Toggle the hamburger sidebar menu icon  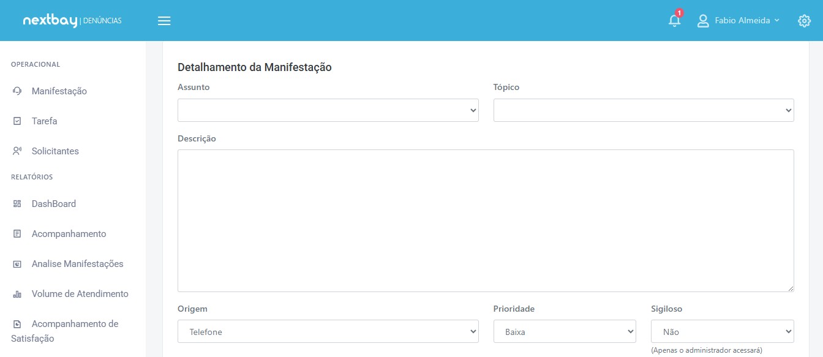(x=164, y=21)
